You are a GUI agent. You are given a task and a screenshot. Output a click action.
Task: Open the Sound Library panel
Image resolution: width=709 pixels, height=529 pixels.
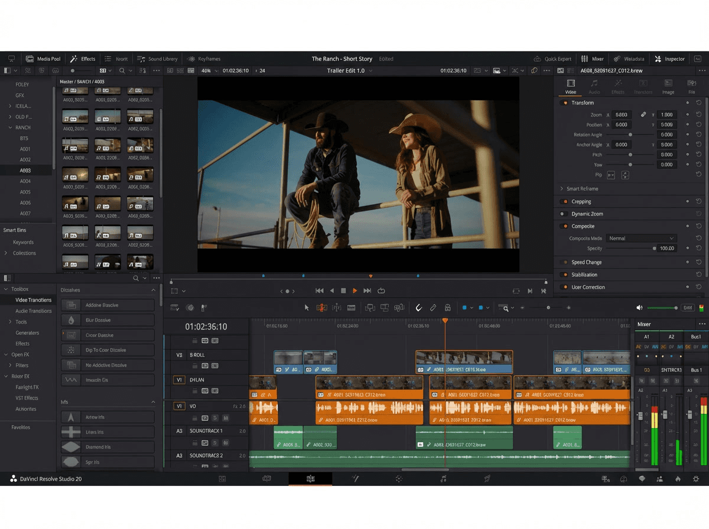pos(158,59)
